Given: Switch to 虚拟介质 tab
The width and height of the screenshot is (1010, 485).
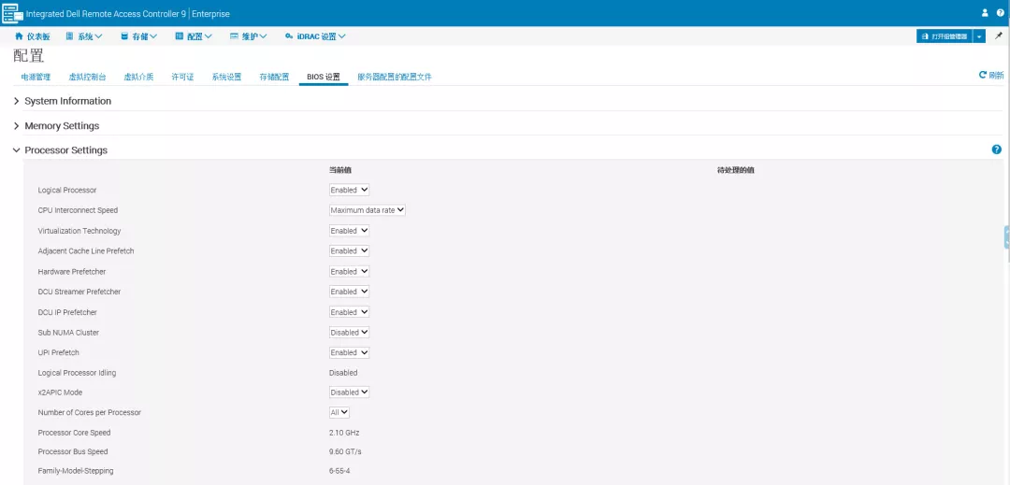Looking at the screenshot, I should (x=138, y=77).
